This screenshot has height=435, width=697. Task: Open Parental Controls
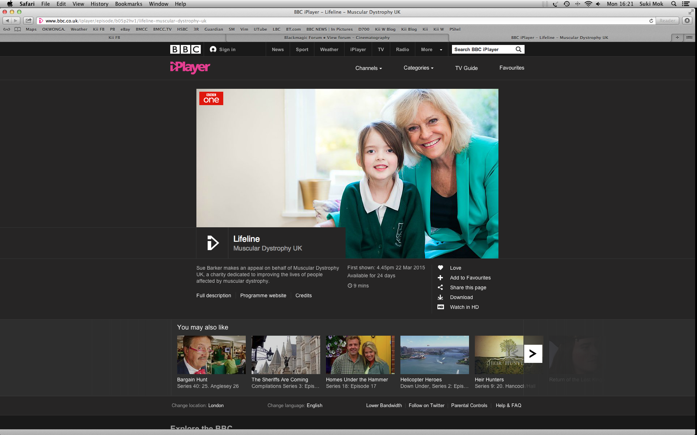point(469,405)
